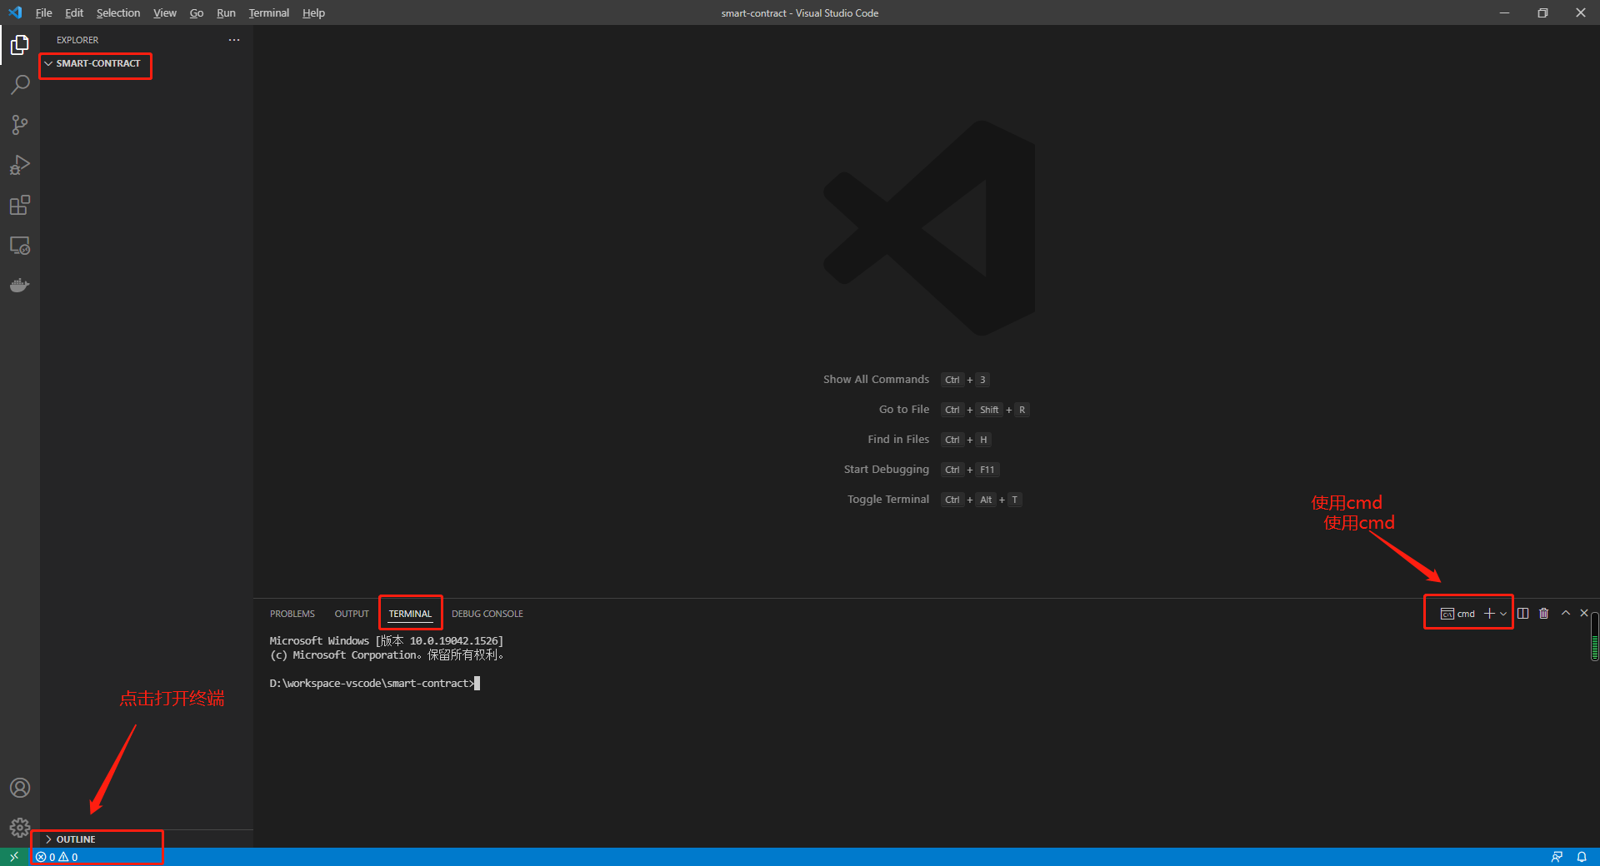Open terminal launch profile dropdown arrow
Screen dimensions: 1600x866
tap(1503, 614)
